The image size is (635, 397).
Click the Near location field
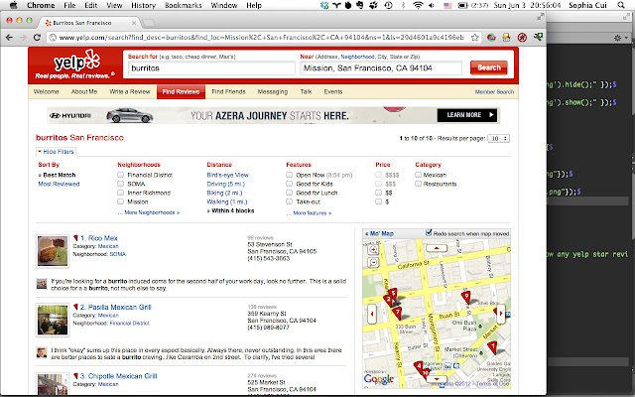[x=381, y=68]
